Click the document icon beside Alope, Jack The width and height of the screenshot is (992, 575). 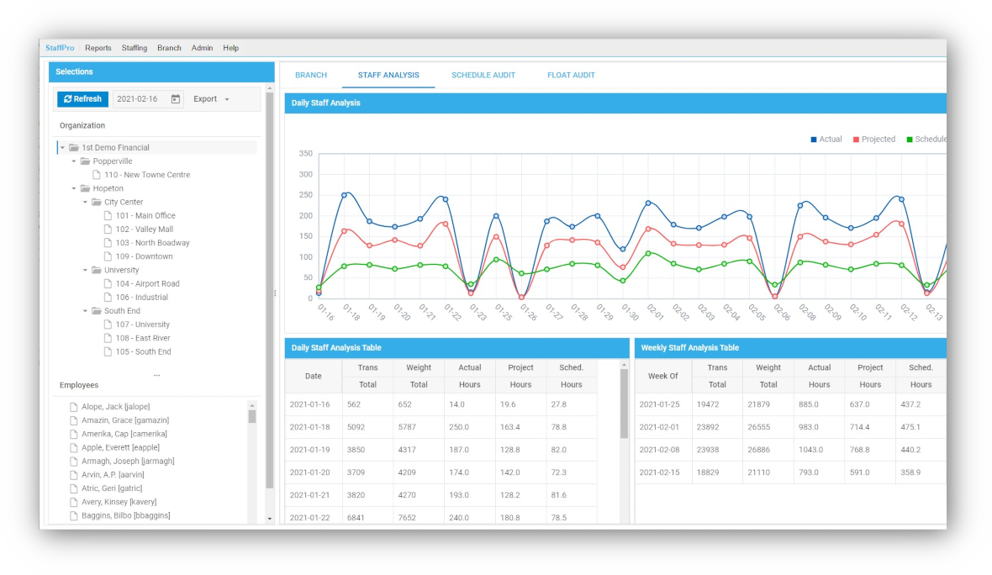pos(73,407)
